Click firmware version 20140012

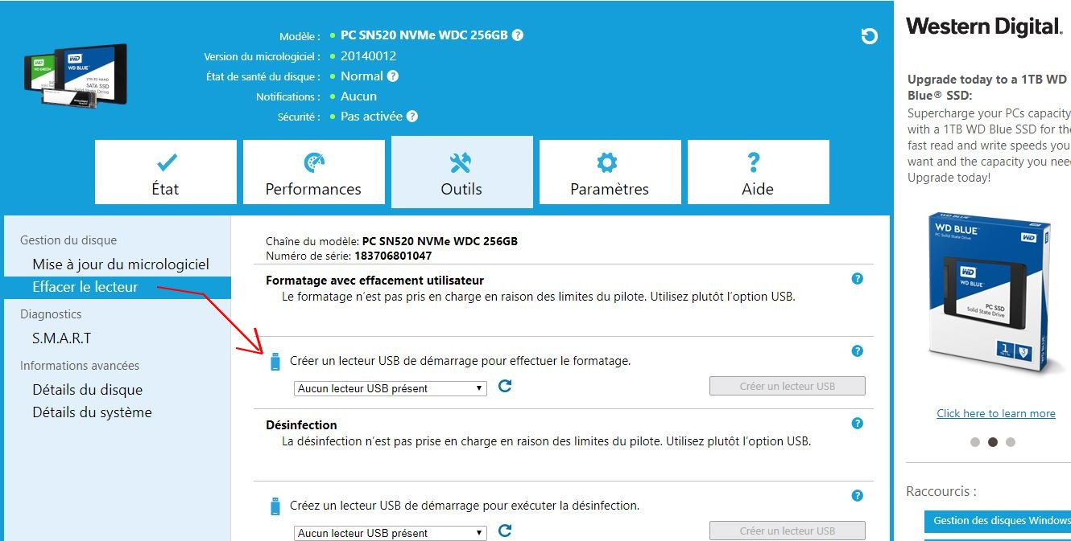[368, 56]
